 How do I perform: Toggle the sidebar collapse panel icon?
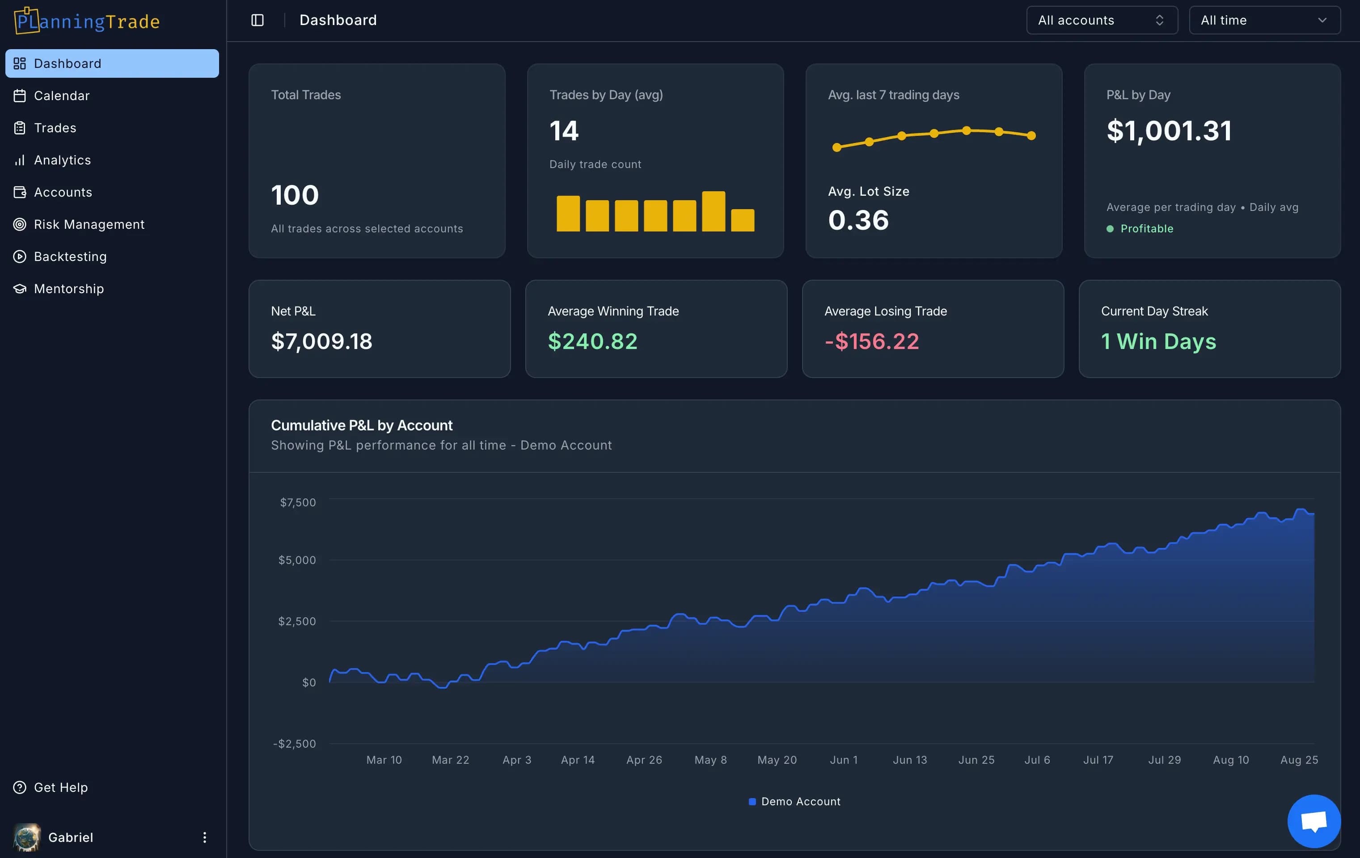(258, 20)
